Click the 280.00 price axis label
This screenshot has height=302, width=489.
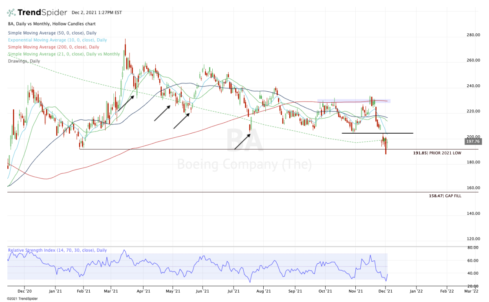[473, 35]
